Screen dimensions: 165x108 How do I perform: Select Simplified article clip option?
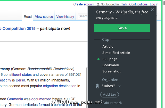point(116,53)
